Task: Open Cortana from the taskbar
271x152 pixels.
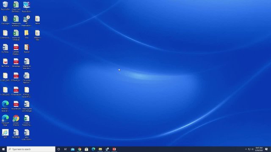Action: pos(58,149)
